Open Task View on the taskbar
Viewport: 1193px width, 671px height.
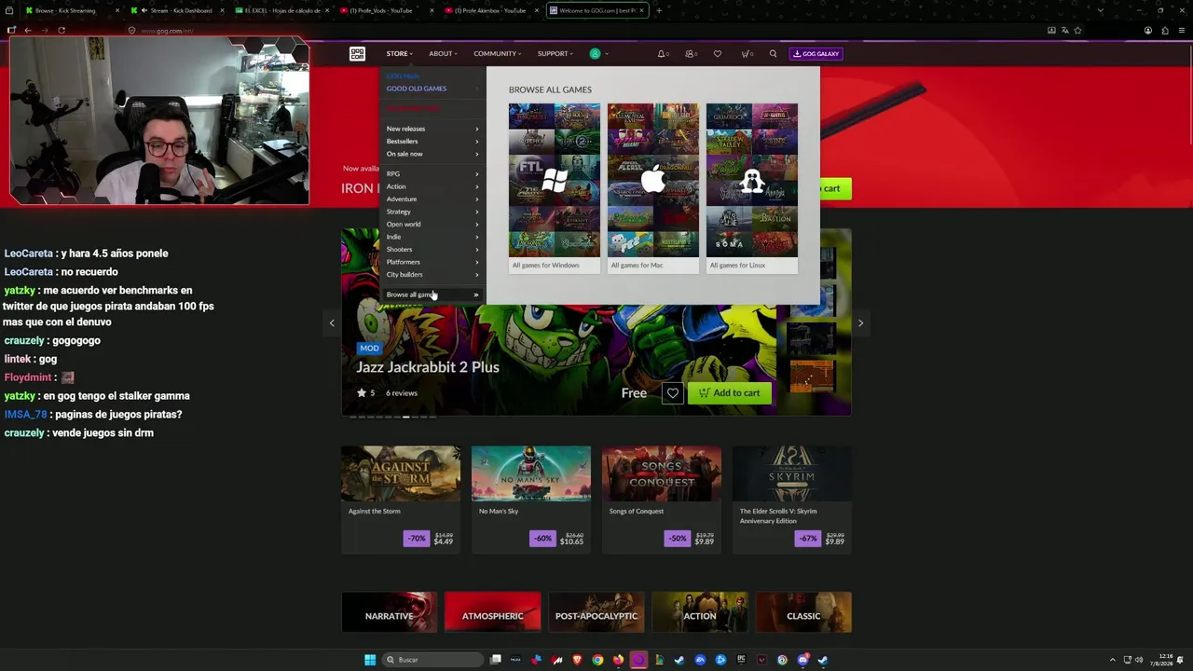[496, 660]
